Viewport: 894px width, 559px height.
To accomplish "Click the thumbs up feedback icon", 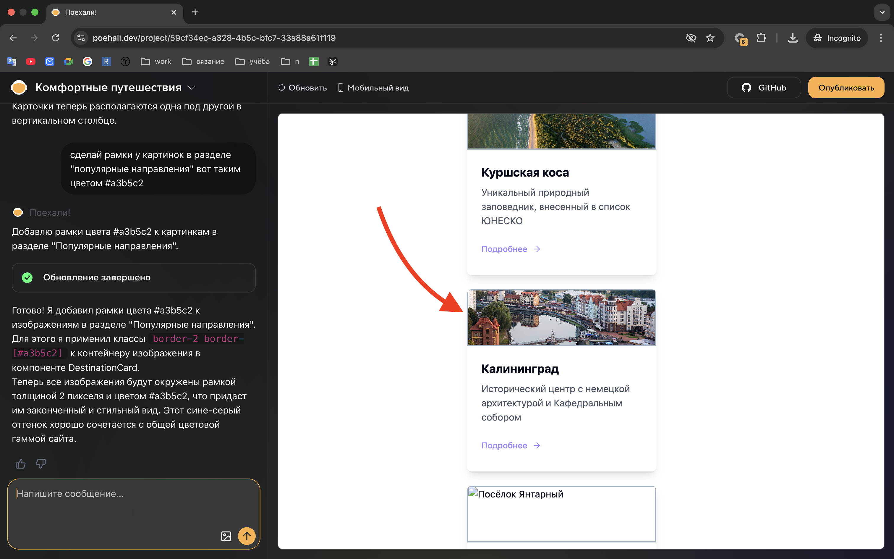I will coord(21,464).
